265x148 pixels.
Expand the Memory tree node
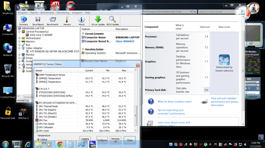coord(20,41)
